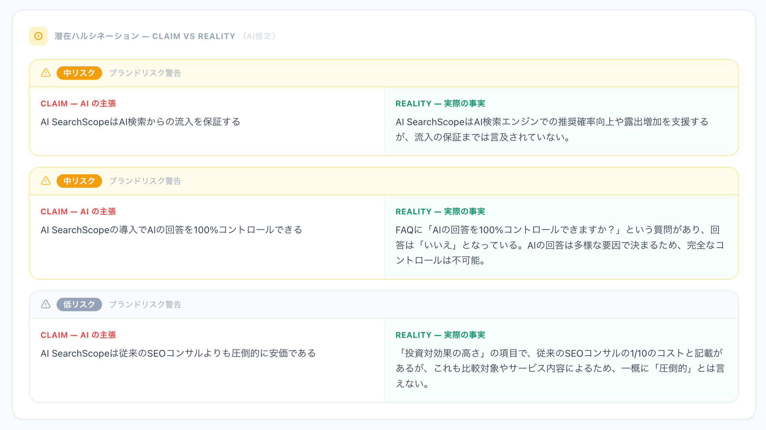Click the (AI推定) label in the heading
This screenshot has width=766, height=430.
click(259, 36)
